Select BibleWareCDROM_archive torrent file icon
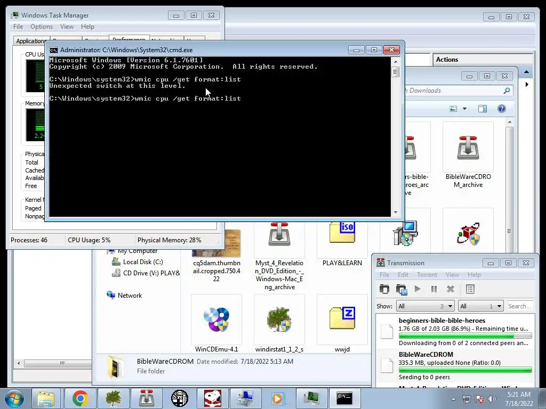The image size is (546, 409). (468, 156)
